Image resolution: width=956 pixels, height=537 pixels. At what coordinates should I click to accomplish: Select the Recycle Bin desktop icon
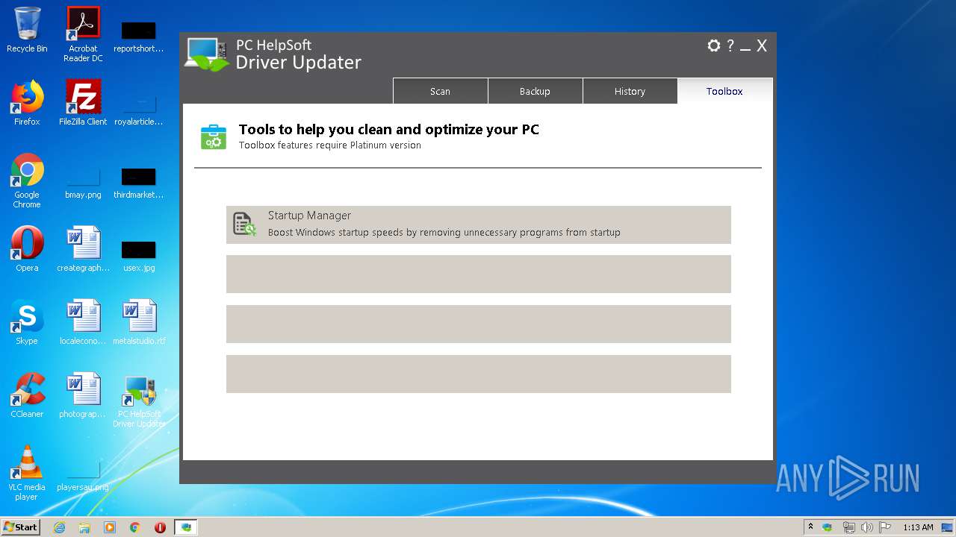pyautogui.click(x=27, y=30)
